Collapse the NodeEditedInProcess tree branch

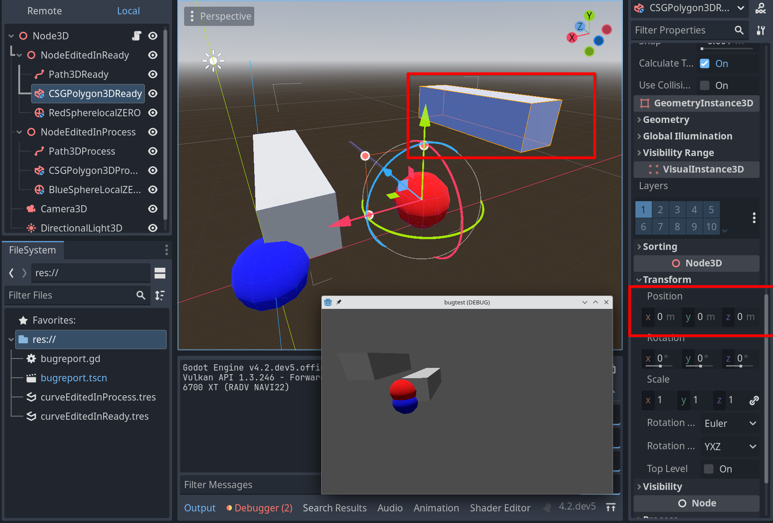(x=19, y=132)
